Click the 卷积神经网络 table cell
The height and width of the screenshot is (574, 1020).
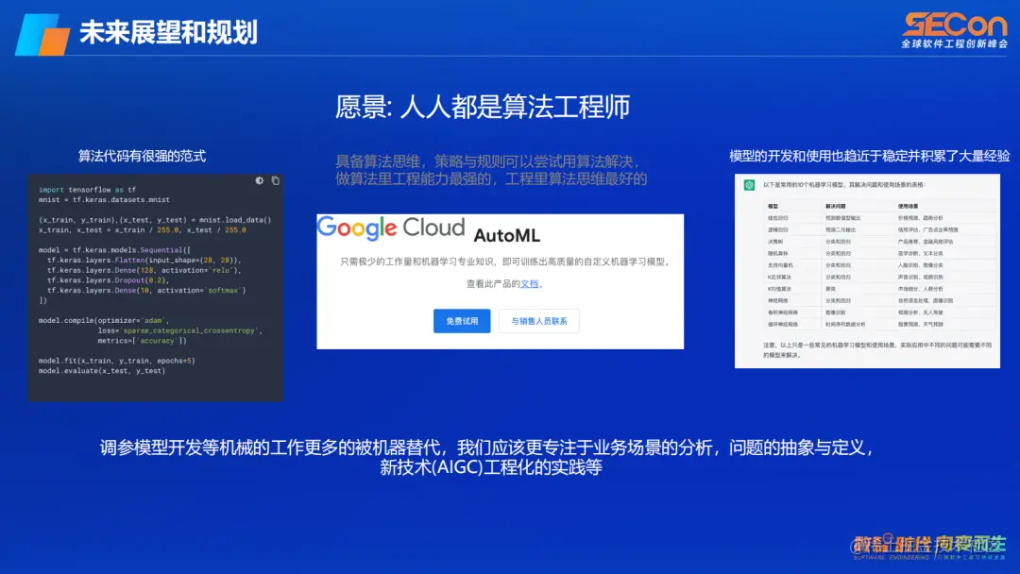pos(783,312)
